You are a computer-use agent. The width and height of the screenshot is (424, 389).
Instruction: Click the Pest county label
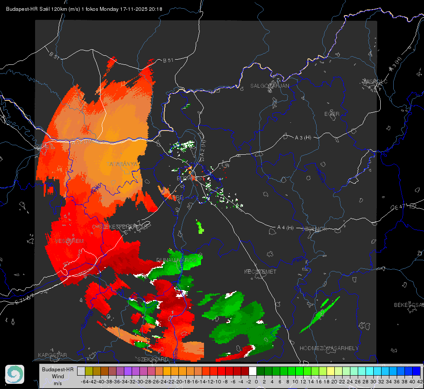(298, 260)
